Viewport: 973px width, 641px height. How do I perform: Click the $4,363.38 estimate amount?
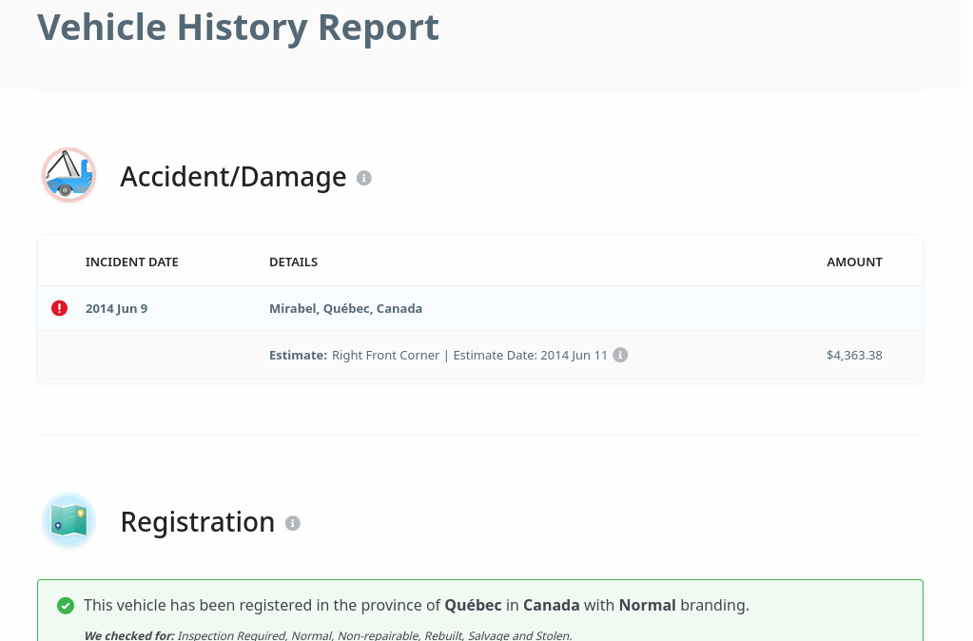click(854, 356)
